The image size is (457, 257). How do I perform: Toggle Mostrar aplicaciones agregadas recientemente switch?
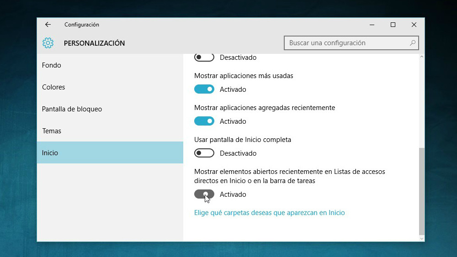click(204, 121)
